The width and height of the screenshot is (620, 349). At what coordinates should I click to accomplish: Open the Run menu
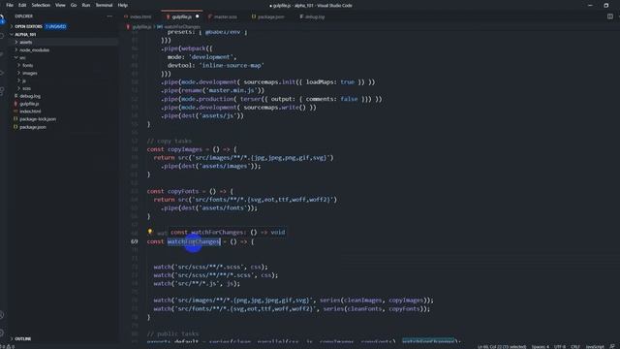pos(86,5)
